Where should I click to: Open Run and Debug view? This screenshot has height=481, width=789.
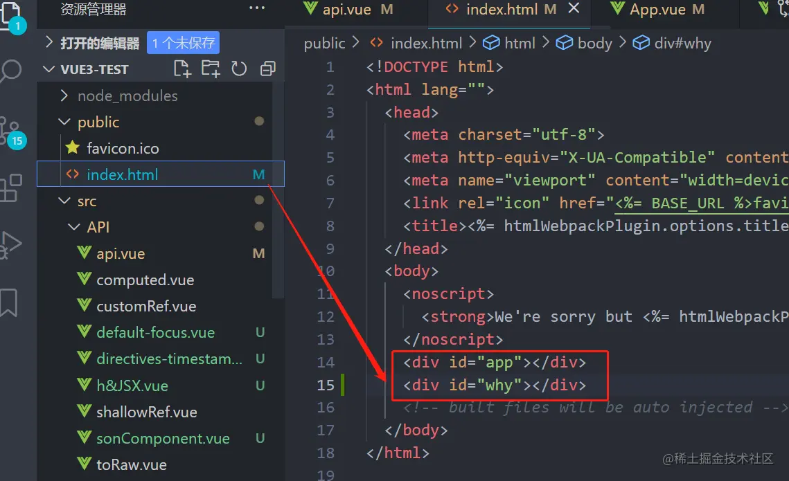point(11,245)
